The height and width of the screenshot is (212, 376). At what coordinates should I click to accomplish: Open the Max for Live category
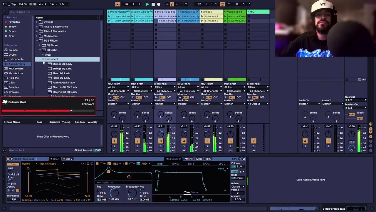(x=16, y=73)
